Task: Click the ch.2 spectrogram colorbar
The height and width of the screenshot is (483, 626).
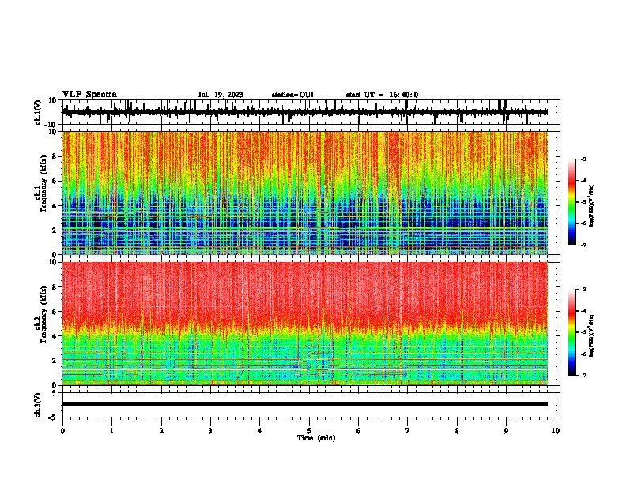Action: coord(571,332)
